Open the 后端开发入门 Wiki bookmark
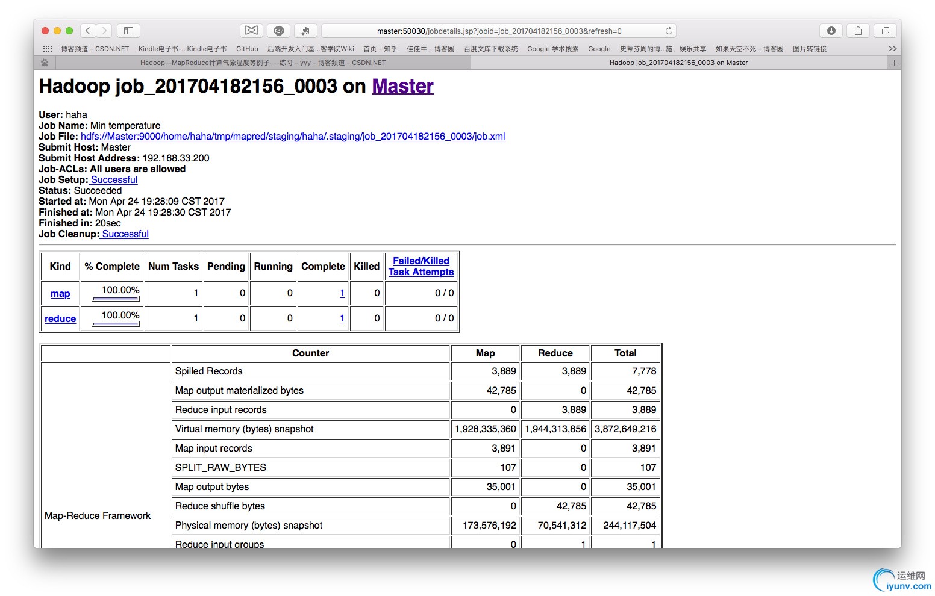This screenshot has width=935, height=596. click(311, 49)
